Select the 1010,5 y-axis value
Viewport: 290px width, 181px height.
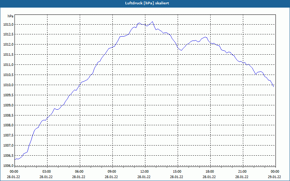[x=8, y=75]
